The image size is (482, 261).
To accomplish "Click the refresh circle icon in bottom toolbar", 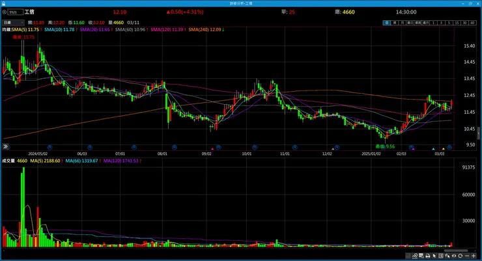I will coord(460,256).
